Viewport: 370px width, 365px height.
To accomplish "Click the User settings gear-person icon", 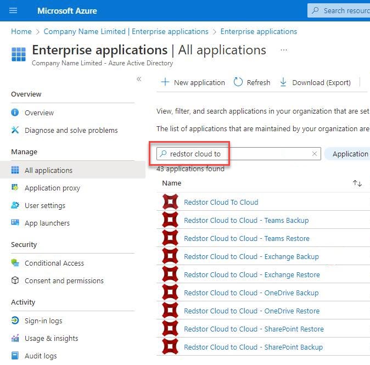I will point(15,205).
